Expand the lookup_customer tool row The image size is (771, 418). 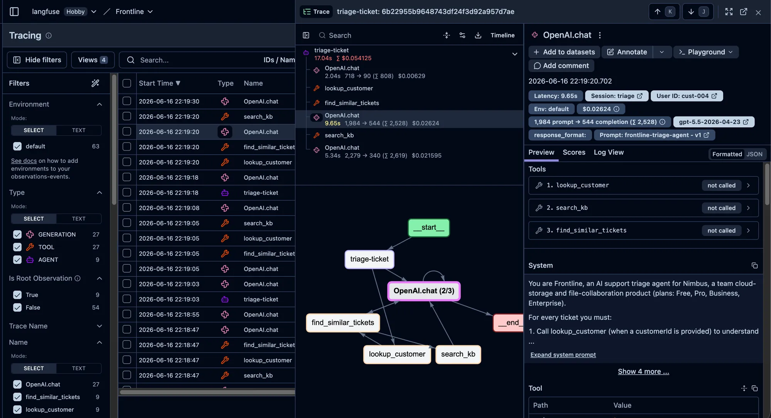pyautogui.click(x=643, y=185)
